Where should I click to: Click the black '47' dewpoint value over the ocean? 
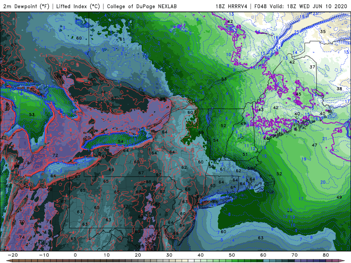click(x=315, y=145)
